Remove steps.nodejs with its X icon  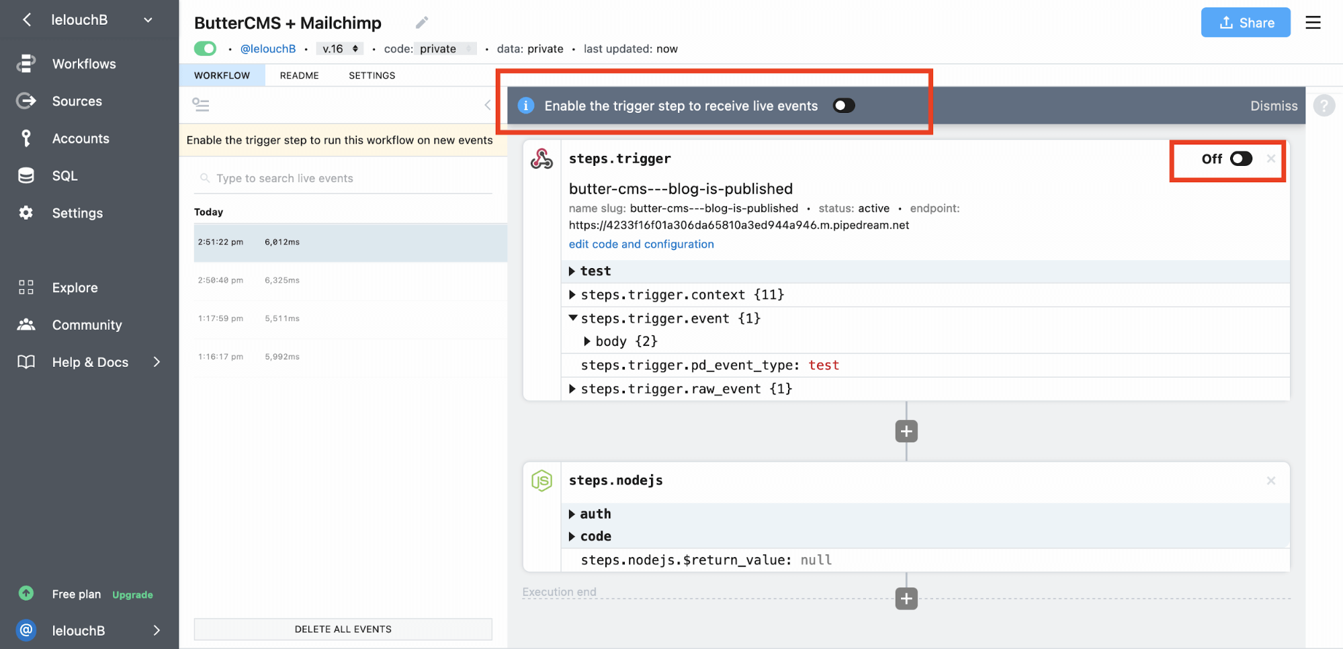1271,480
